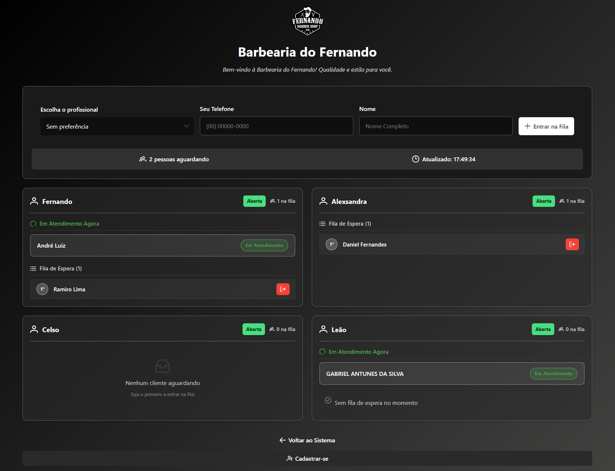
Task: Click the Aberta badge on Celso's card
Action: (254, 329)
